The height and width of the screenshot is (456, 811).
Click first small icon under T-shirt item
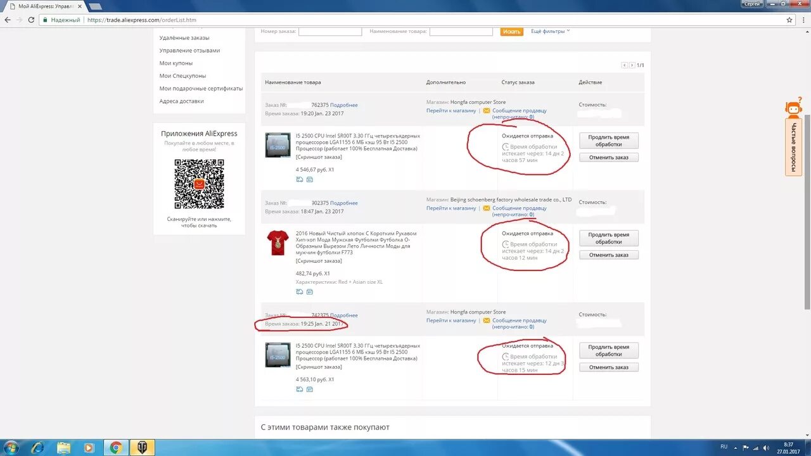pyautogui.click(x=299, y=292)
